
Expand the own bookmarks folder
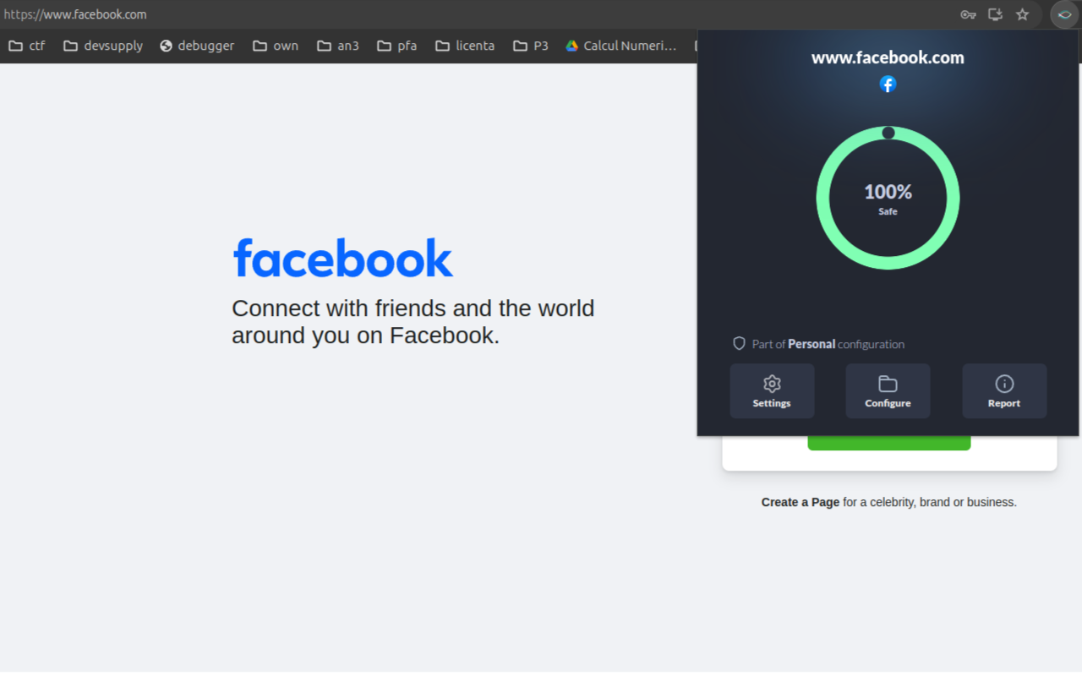point(276,46)
